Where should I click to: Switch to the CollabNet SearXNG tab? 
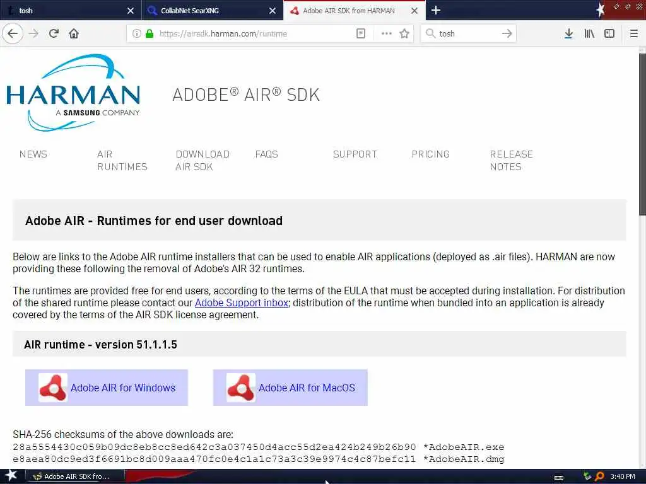213,10
